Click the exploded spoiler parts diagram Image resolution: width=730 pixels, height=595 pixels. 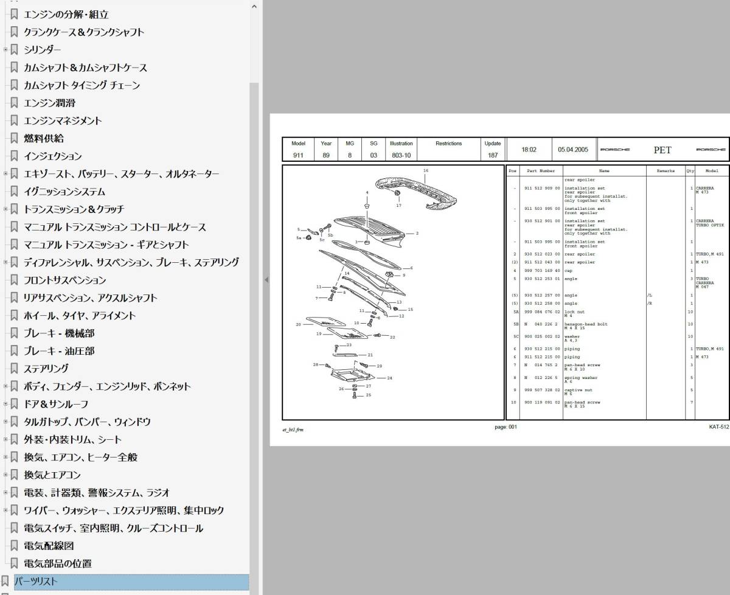pyautogui.click(x=394, y=292)
